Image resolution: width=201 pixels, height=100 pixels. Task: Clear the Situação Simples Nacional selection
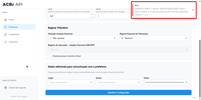pyautogui.click(x=115, y=38)
